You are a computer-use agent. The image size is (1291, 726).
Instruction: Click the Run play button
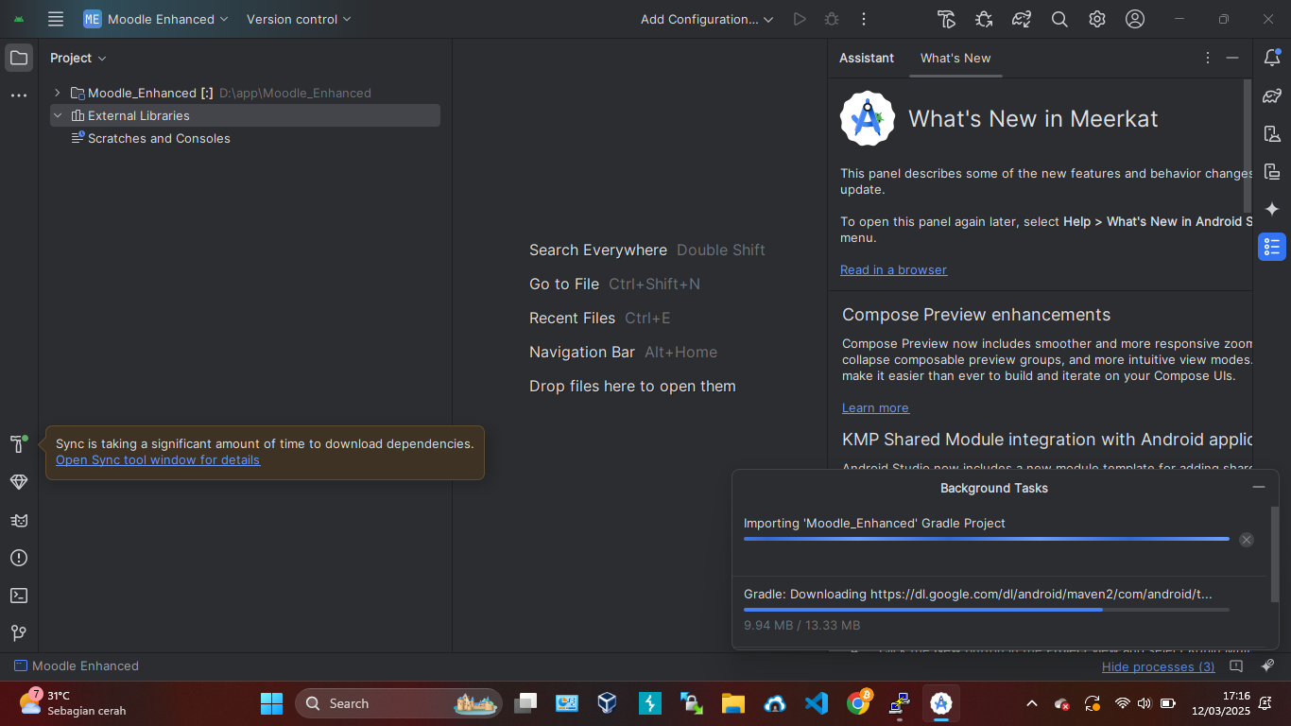[800, 19]
